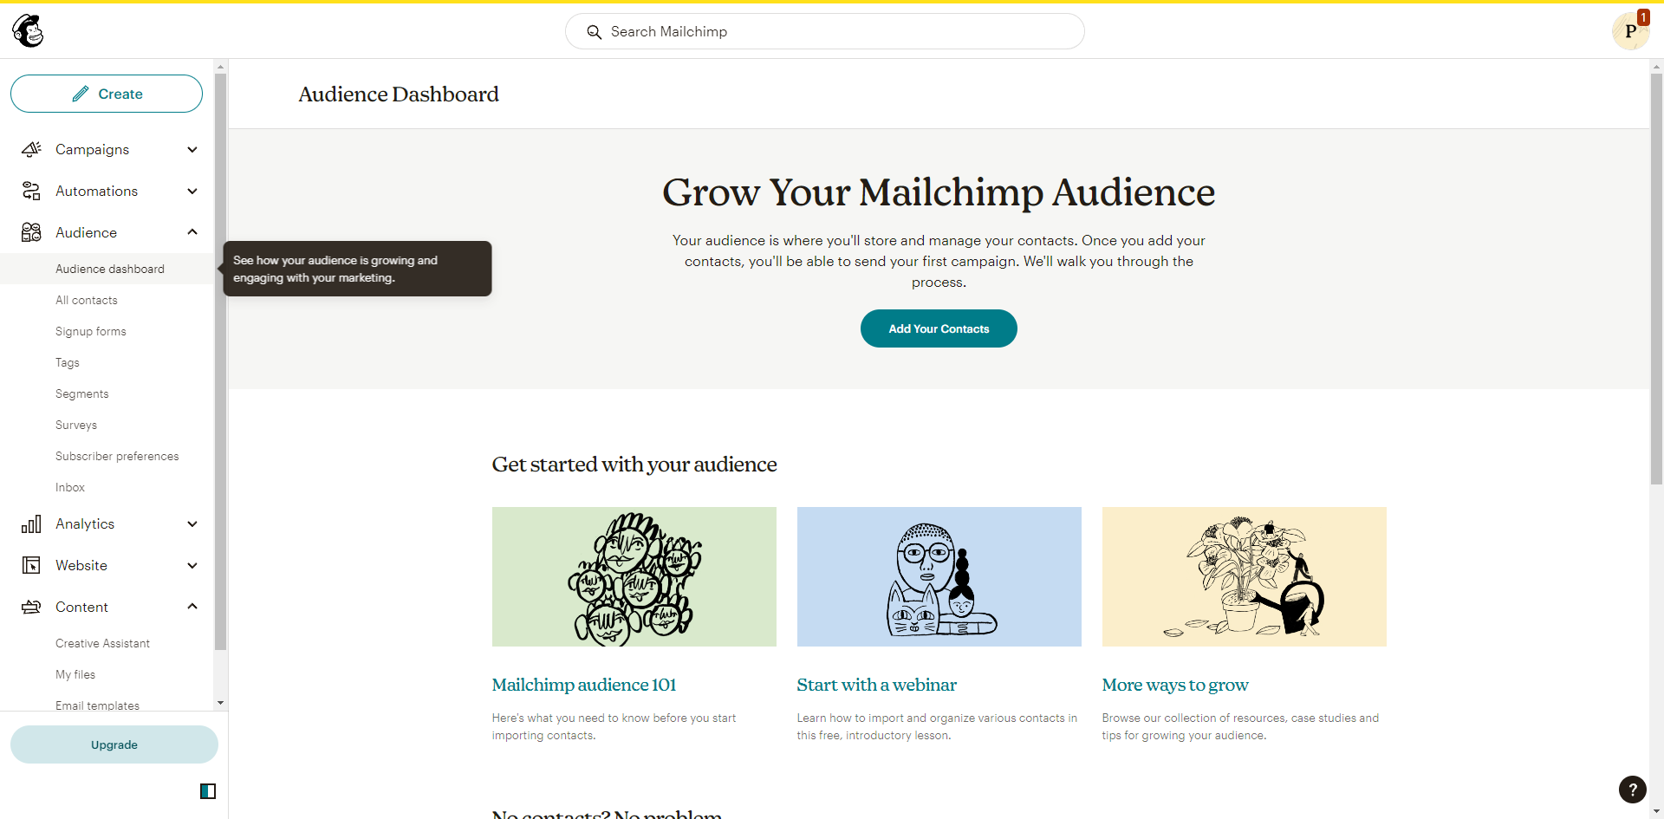Open the profile avatar with notification badge
Screen dimensions: 1664x819
point(1630,31)
